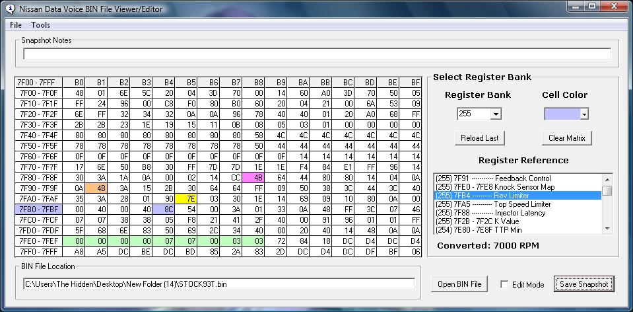
Task: Click the 06 cell in last row
Action: point(411,253)
